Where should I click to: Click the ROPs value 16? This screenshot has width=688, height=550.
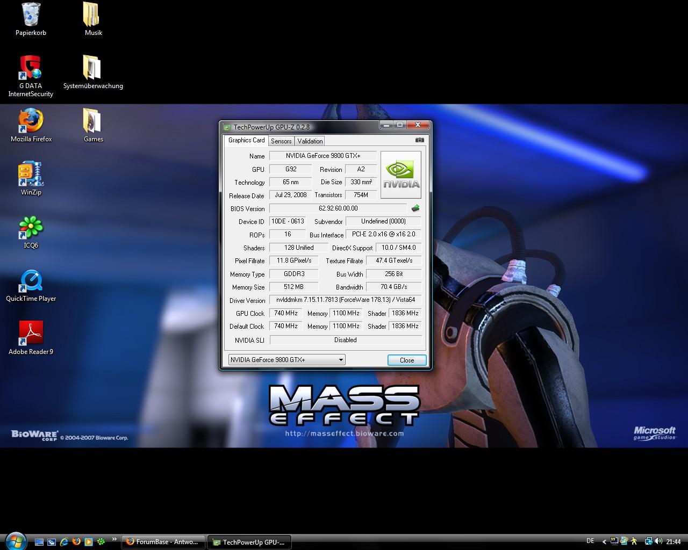click(x=288, y=234)
